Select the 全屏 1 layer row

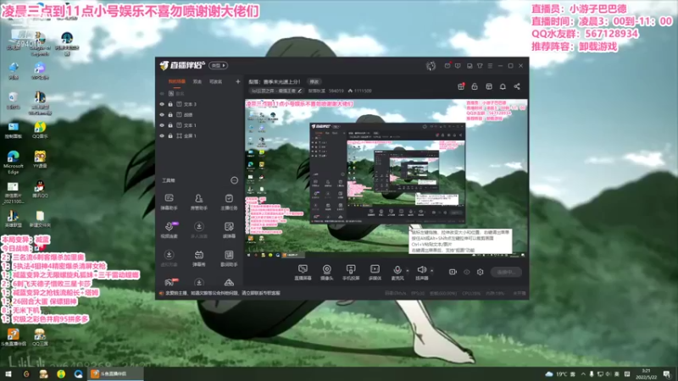pos(199,135)
